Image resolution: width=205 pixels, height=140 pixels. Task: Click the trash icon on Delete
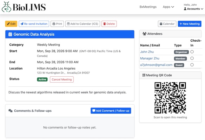point(105,24)
